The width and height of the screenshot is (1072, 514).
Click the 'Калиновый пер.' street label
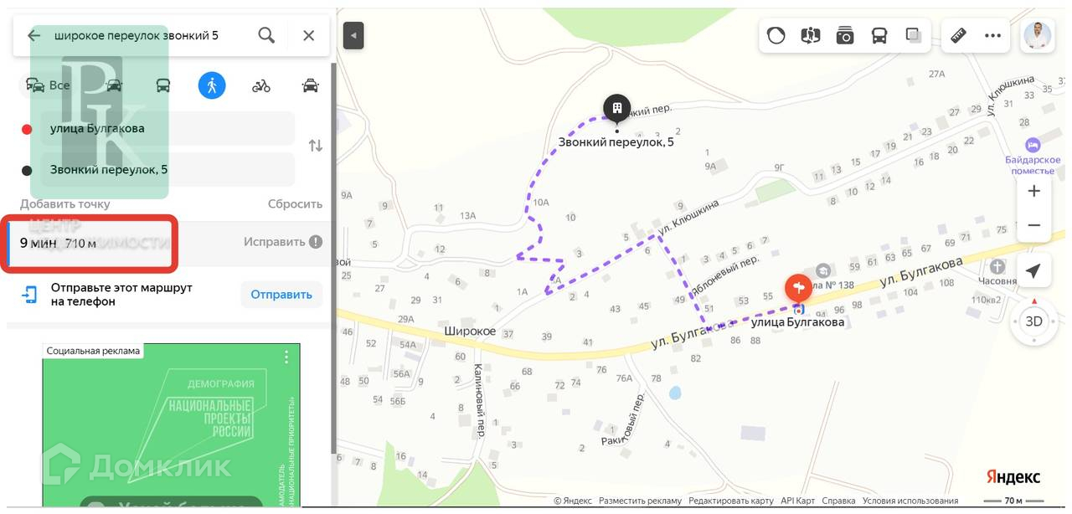[x=479, y=400]
